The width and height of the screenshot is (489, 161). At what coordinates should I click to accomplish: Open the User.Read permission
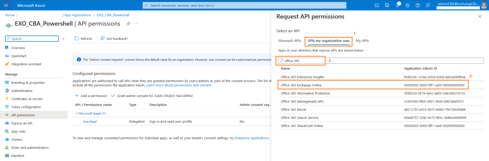tap(90, 122)
